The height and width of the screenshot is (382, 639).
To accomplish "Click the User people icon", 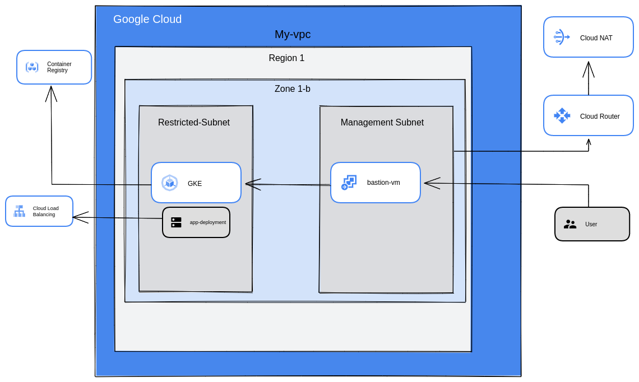I will [x=570, y=224].
